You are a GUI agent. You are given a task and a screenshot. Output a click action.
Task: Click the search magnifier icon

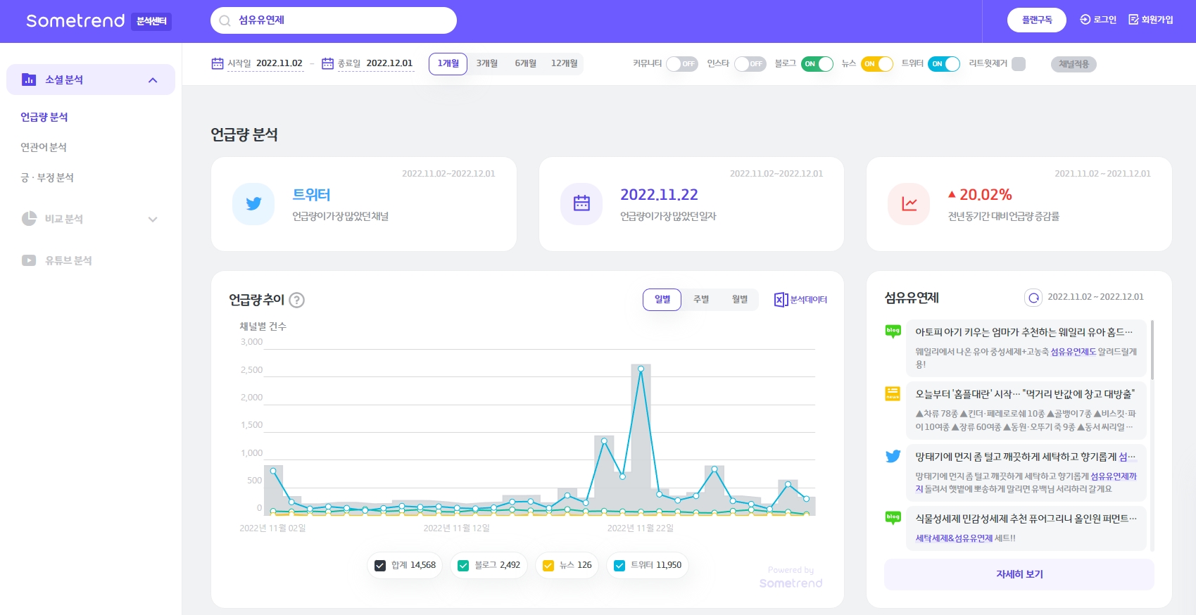click(x=225, y=21)
